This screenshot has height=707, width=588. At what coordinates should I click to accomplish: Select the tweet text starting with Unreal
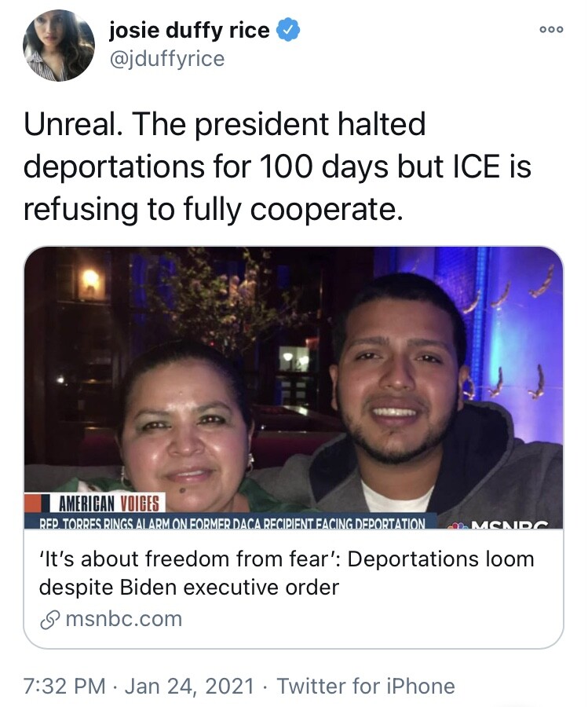click(x=277, y=167)
